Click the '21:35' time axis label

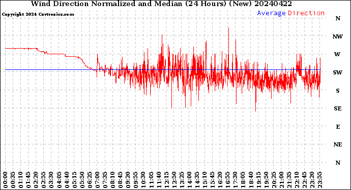click(x=289, y=180)
